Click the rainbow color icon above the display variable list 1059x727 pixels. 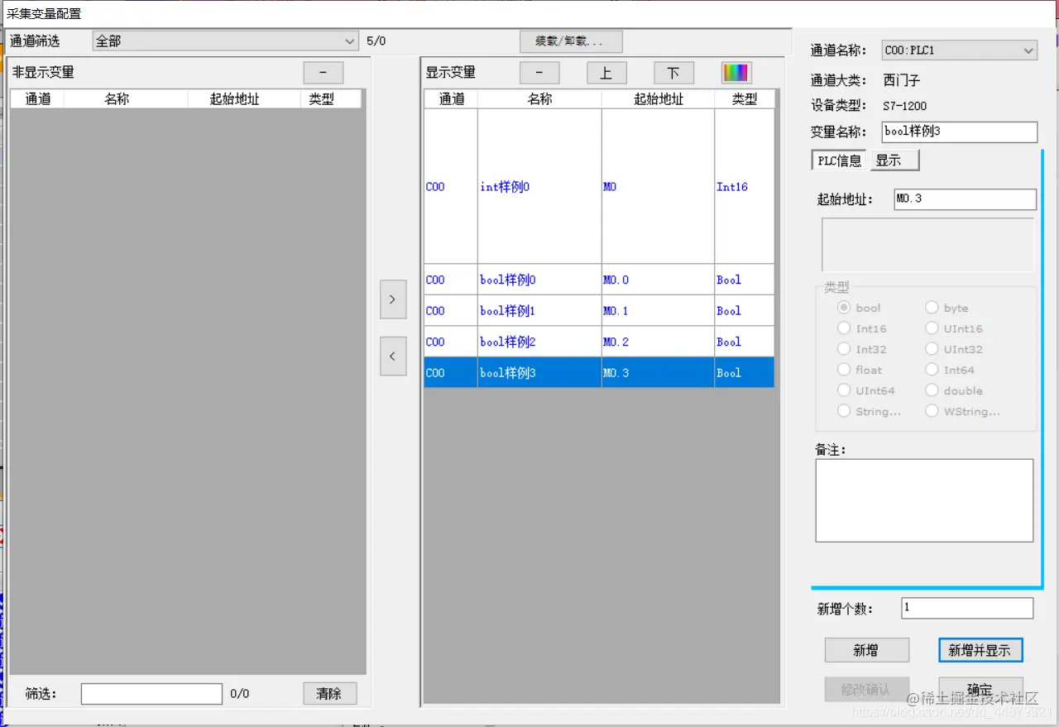click(736, 72)
